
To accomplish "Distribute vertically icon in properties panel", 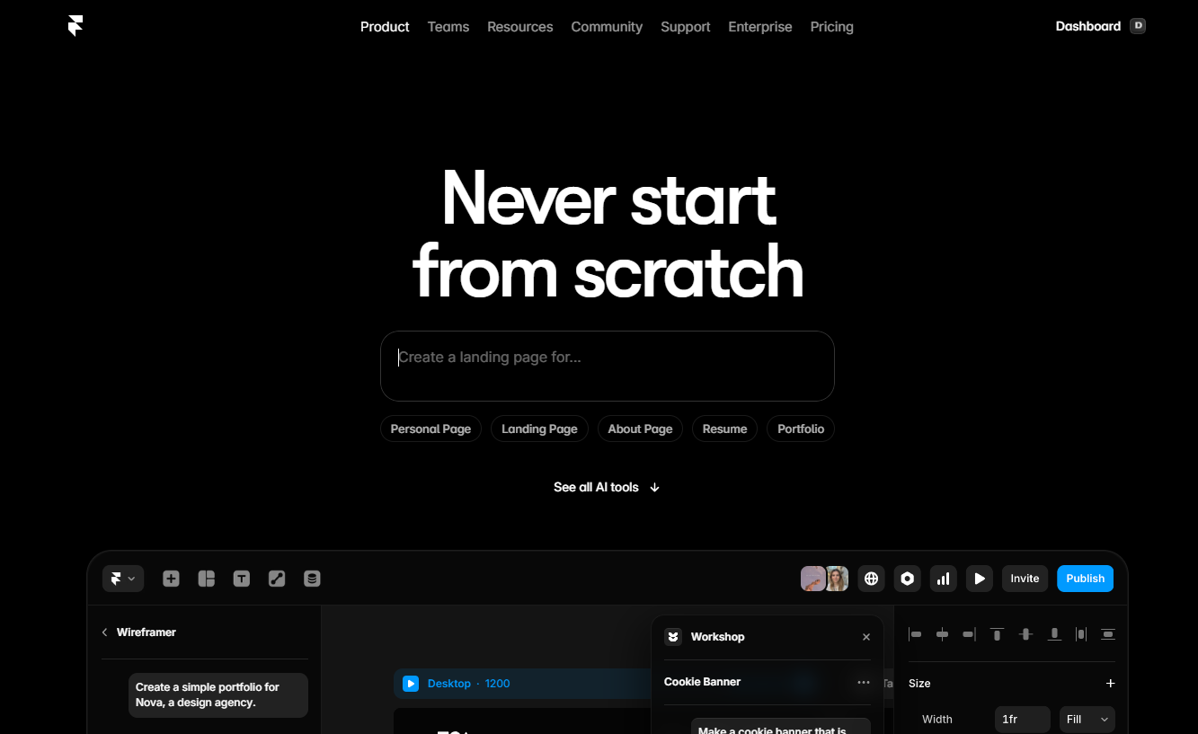I will pyautogui.click(x=1108, y=634).
